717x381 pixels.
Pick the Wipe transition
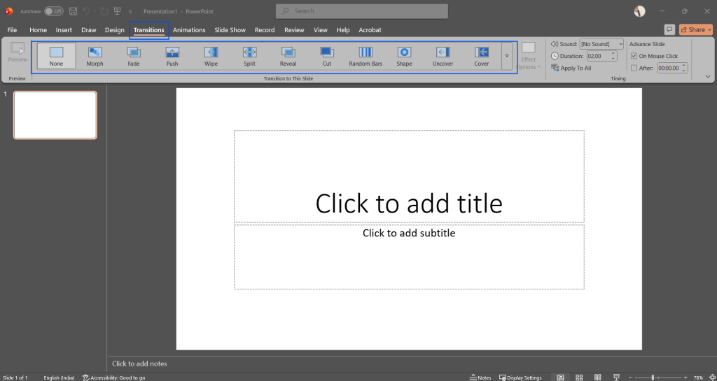tap(211, 56)
